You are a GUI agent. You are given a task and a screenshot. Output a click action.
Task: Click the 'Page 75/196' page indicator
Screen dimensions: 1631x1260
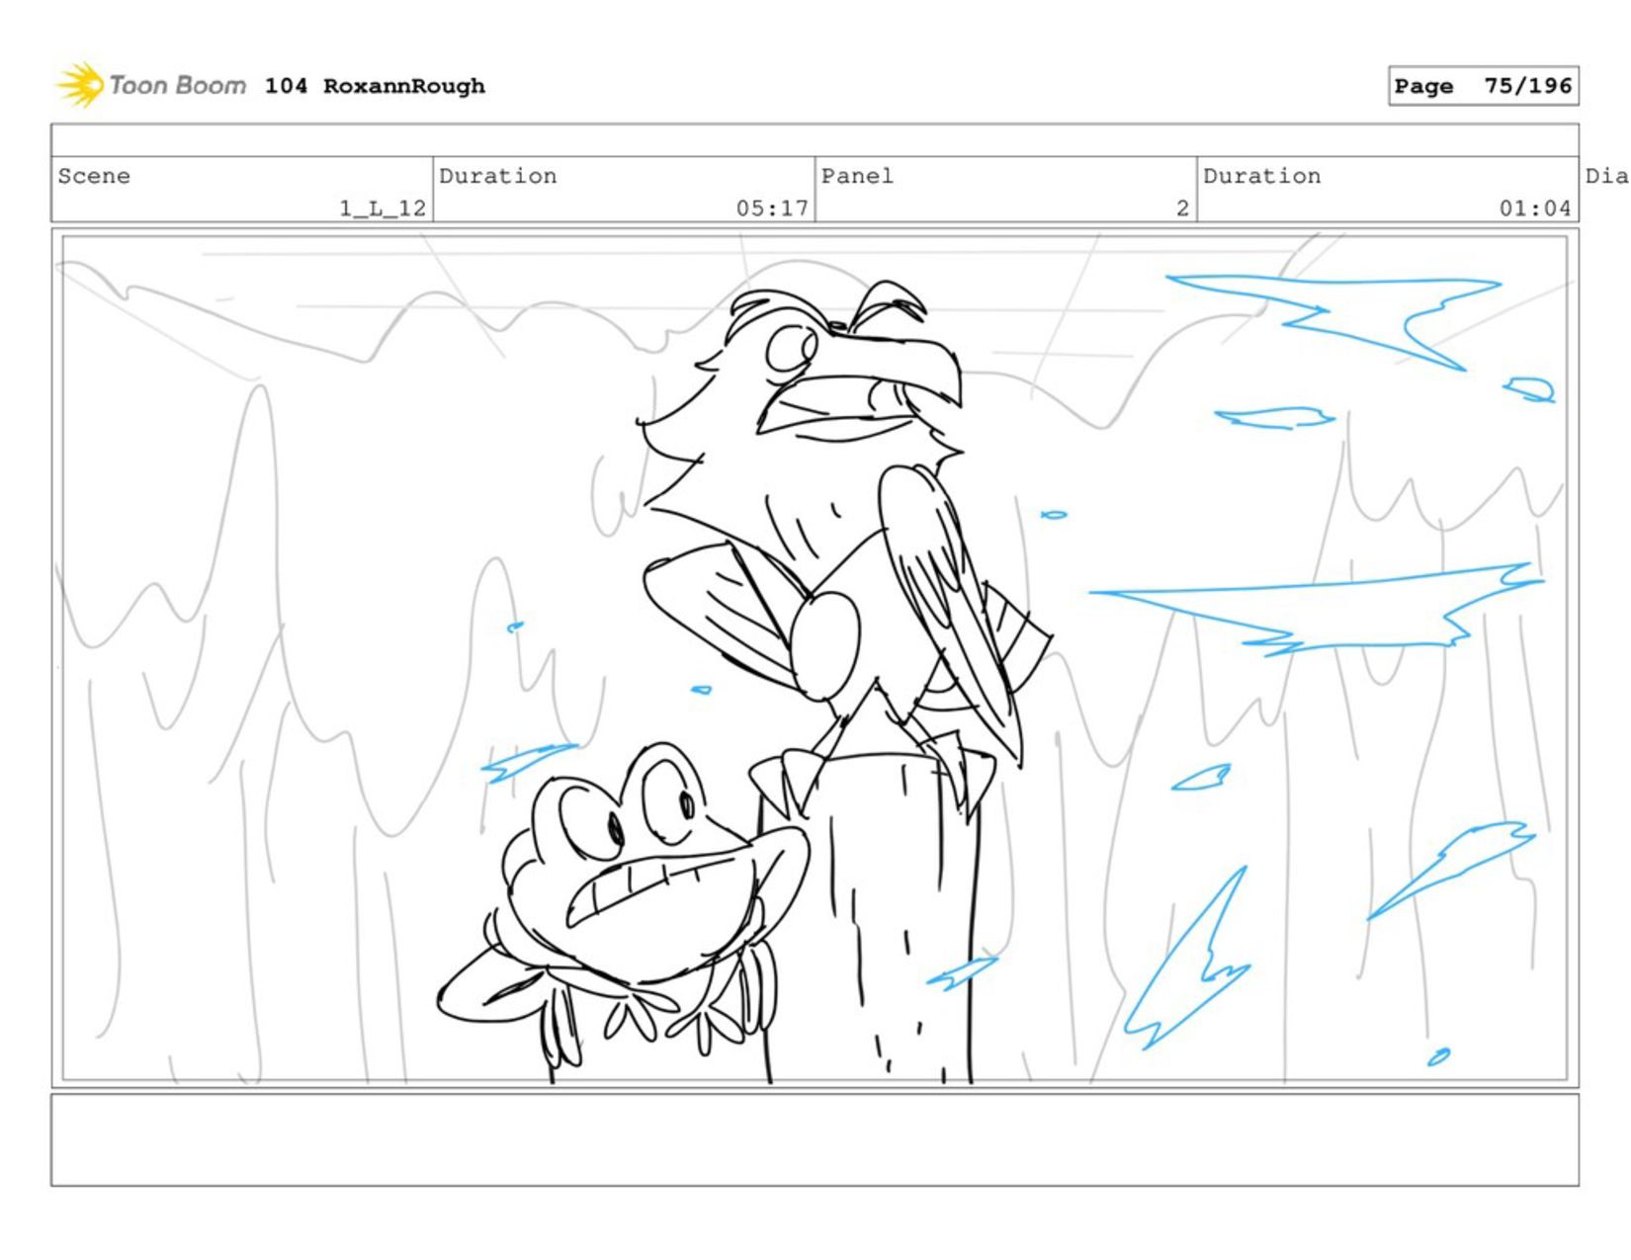click(1483, 86)
